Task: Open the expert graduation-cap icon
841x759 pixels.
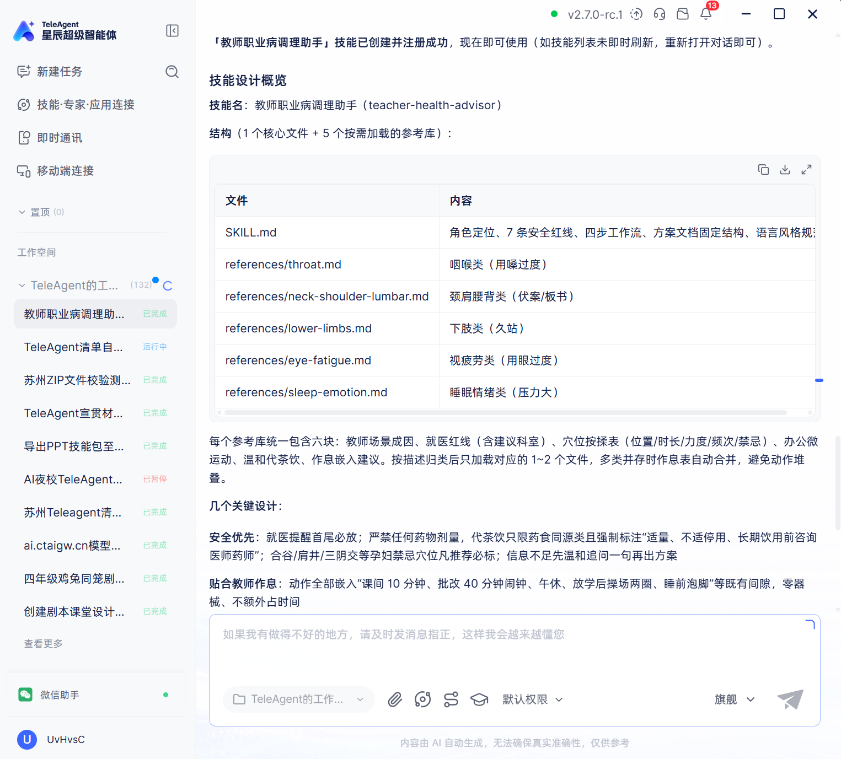Action: (479, 699)
